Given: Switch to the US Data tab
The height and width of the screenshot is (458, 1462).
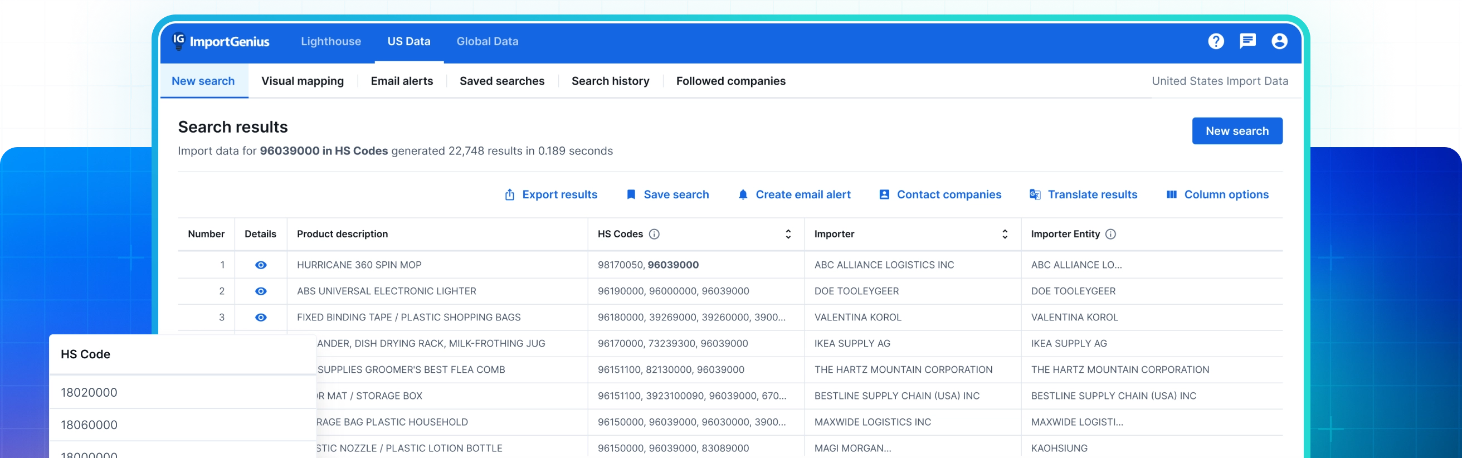Looking at the screenshot, I should pos(408,41).
